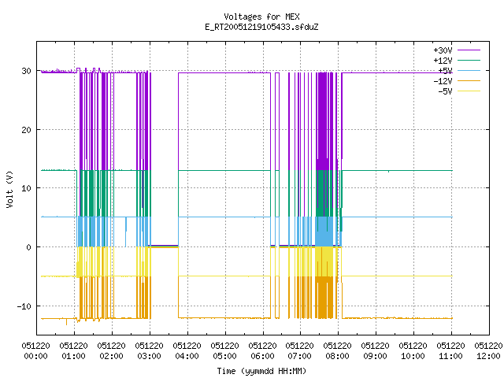Viewport: 504px width, 378px height.
Task: Click the y-axis tick label 10
Action: coord(26,188)
